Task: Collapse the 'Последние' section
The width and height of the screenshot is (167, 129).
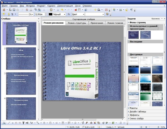Action: click(129, 42)
